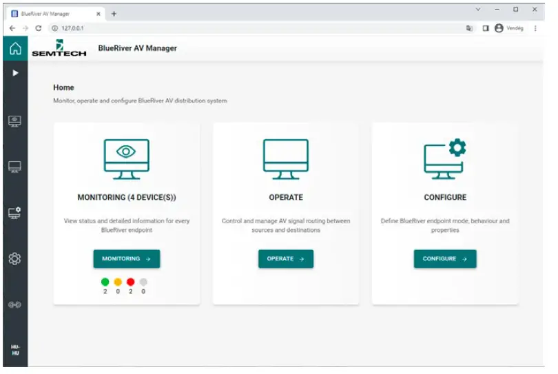Click the gray status dot

tap(144, 284)
